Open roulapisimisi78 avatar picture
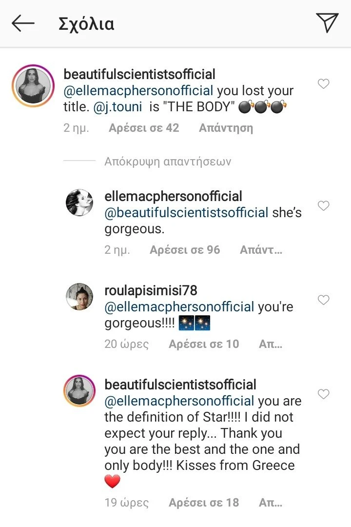This screenshot has height=527, width=351. 79,296
